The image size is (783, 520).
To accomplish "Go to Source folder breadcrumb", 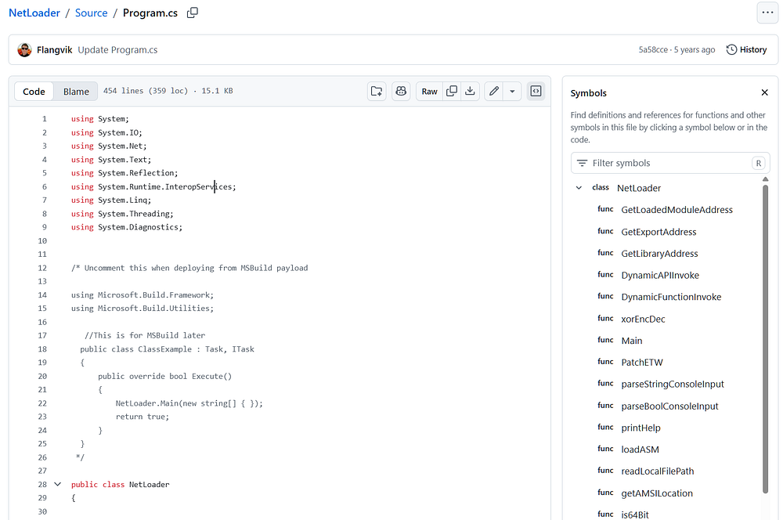I will pyautogui.click(x=91, y=13).
